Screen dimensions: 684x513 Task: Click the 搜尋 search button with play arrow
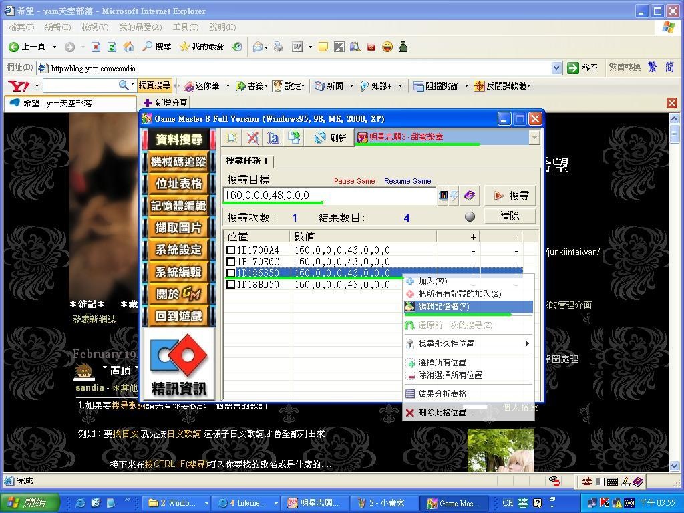click(510, 196)
